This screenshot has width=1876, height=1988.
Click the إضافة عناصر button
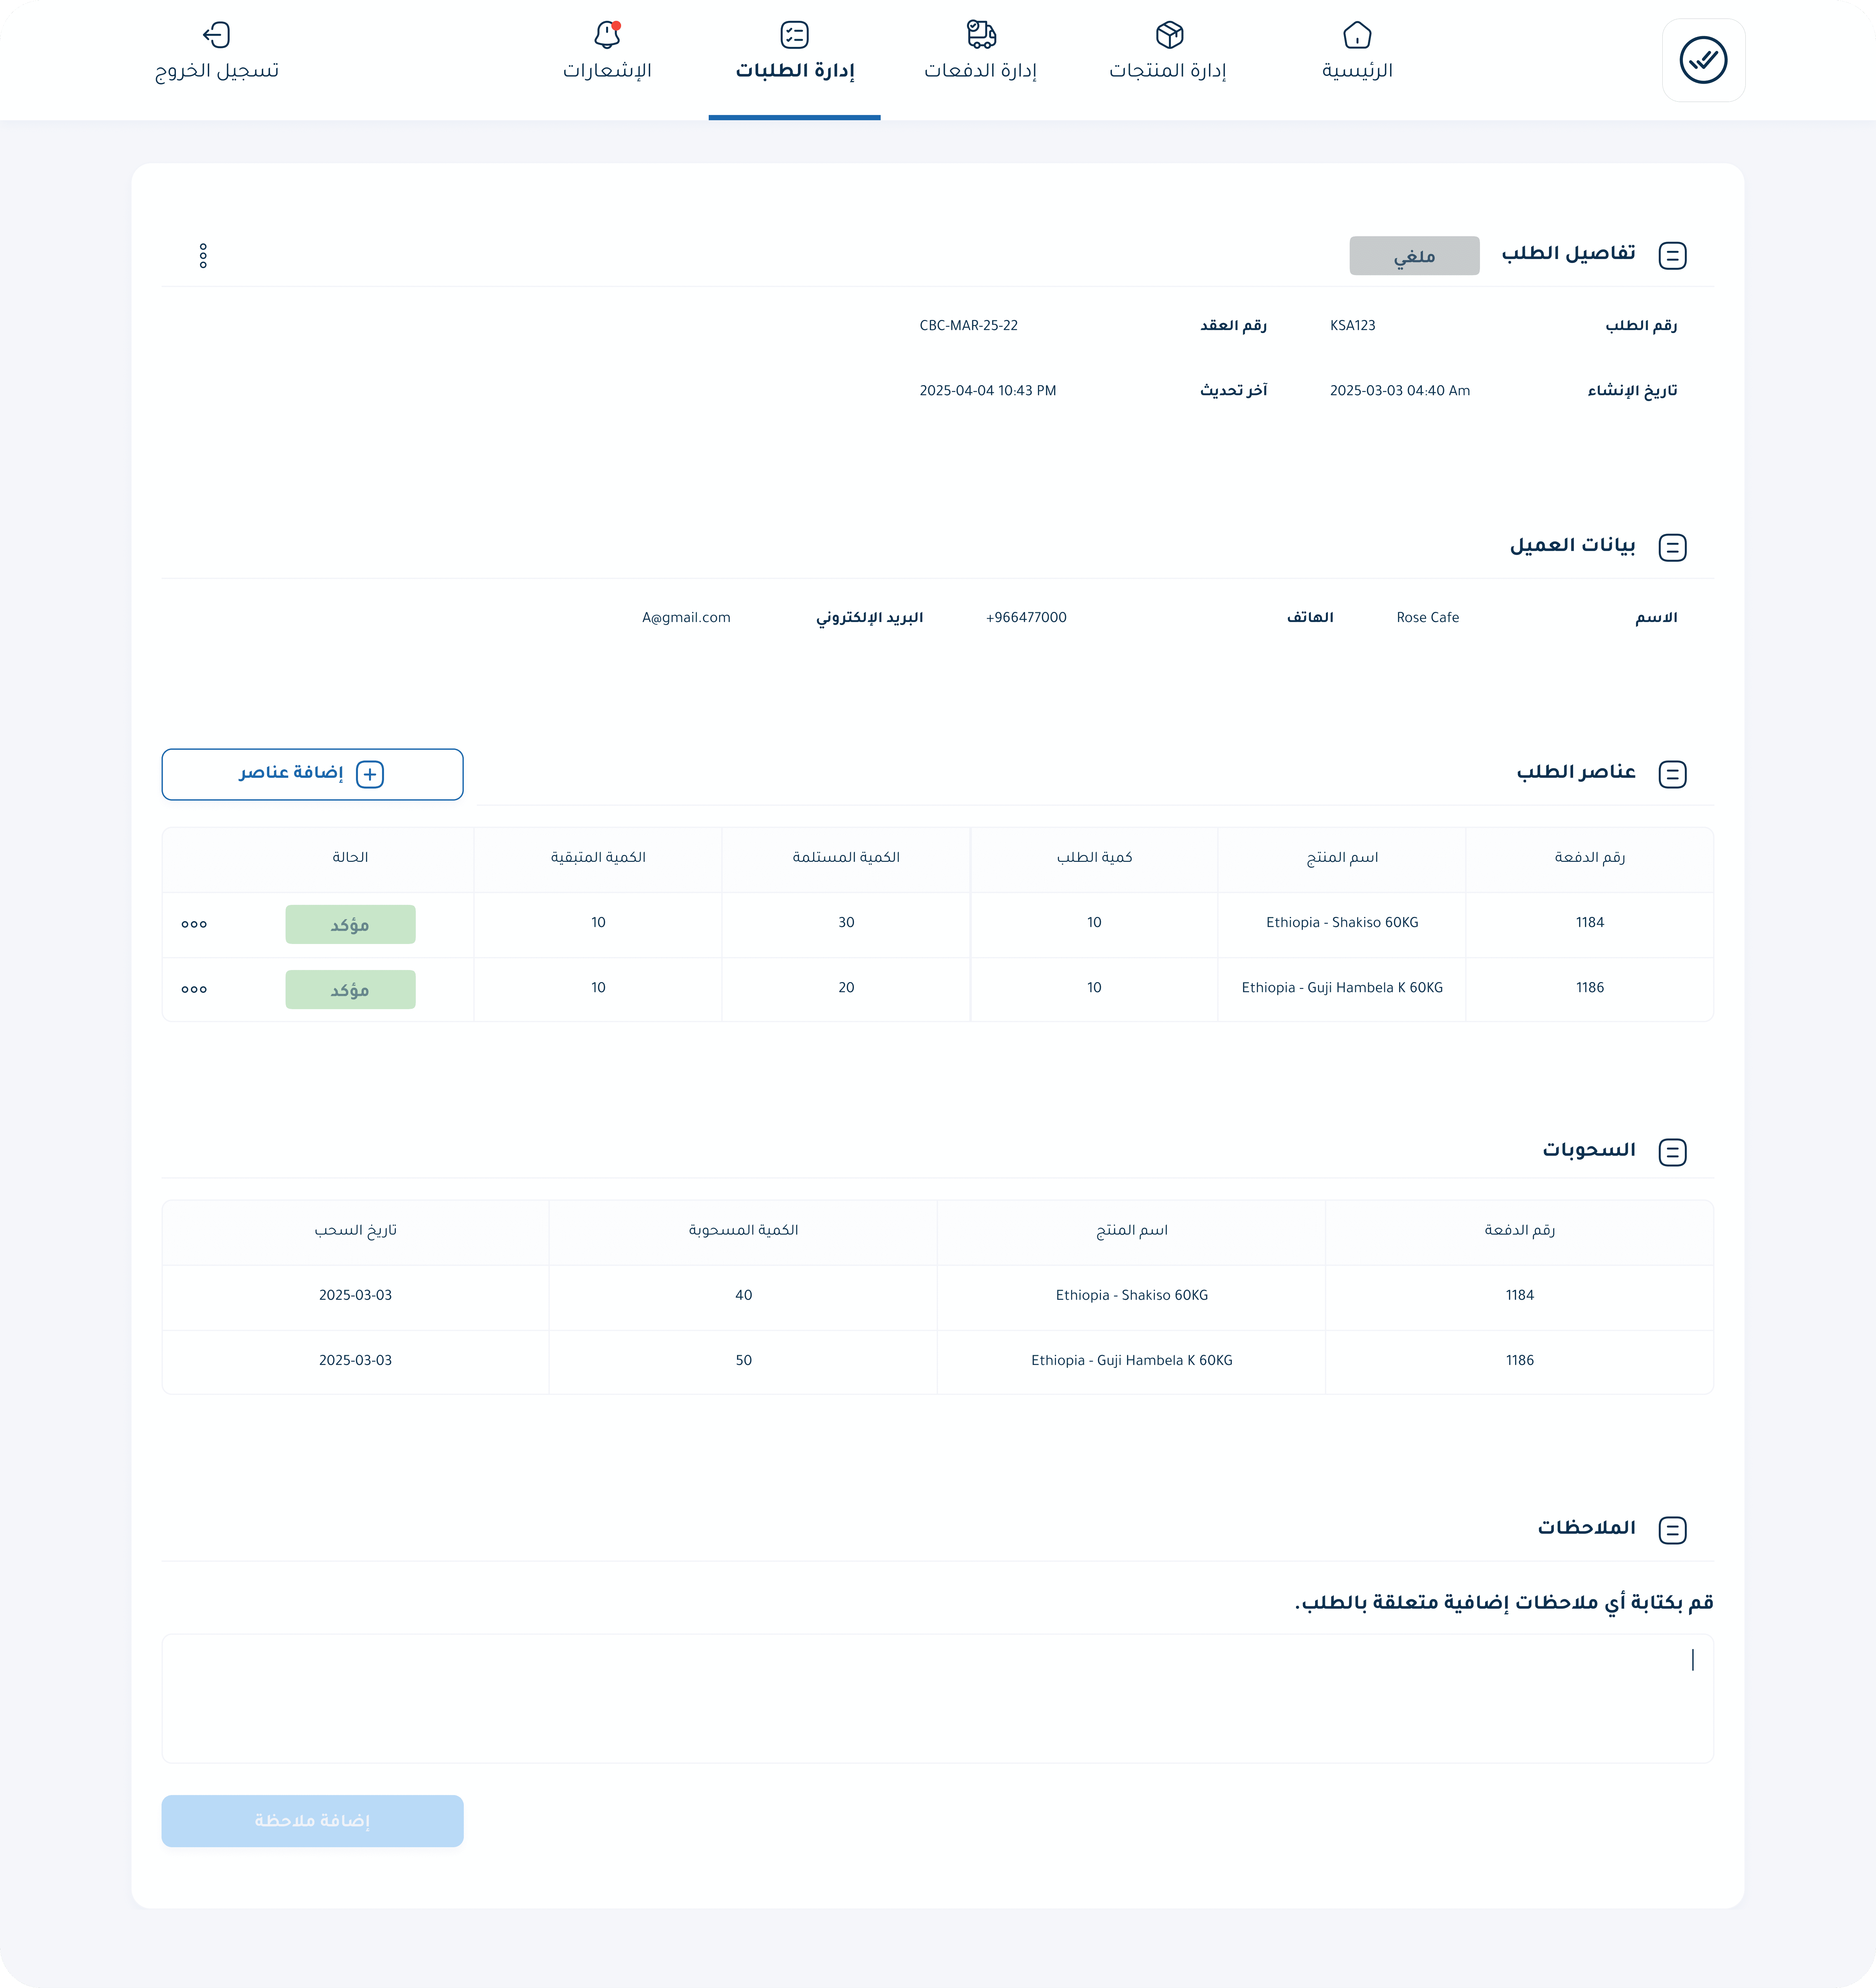[x=312, y=775]
